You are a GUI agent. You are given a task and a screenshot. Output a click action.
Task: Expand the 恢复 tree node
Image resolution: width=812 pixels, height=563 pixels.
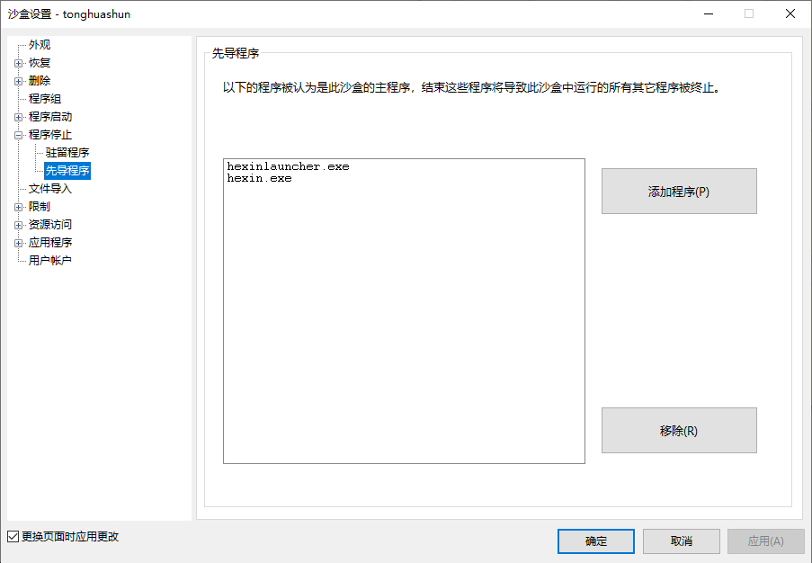coord(18,63)
